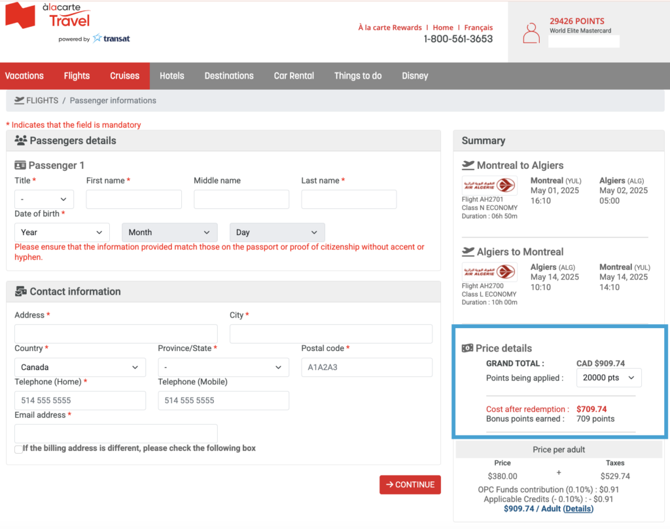
Task: Click the Air Algerie logo for flight AH2700
Action: point(489,272)
